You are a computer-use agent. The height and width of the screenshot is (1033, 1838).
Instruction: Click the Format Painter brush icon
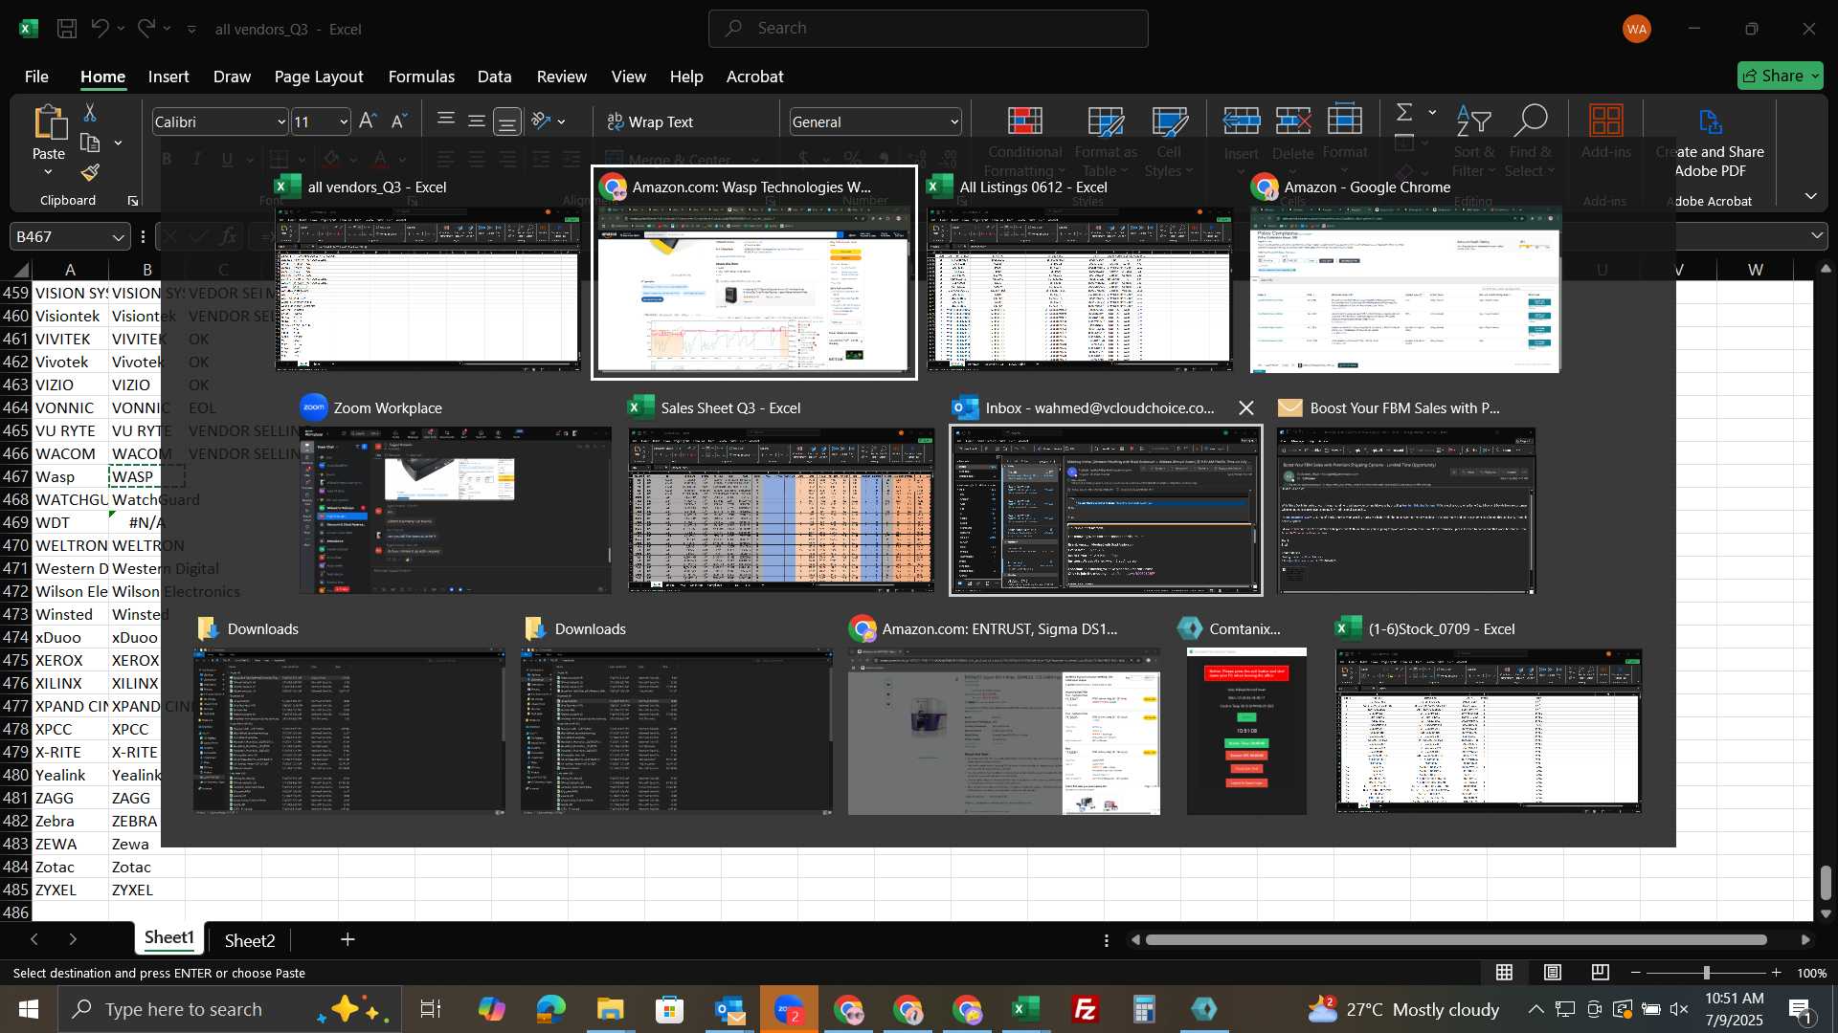tap(90, 172)
